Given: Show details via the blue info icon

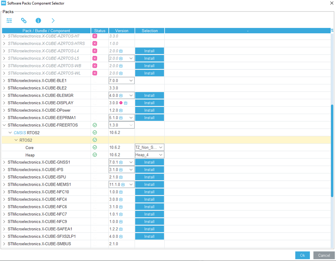Looking at the screenshot, I should point(38,21).
